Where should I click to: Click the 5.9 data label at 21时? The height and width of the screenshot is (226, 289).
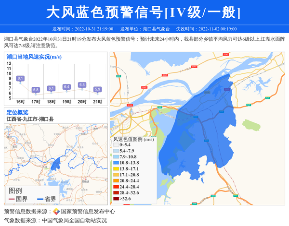(97, 89)
